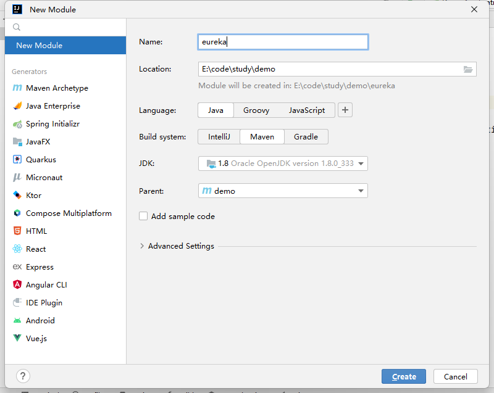Image resolution: width=494 pixels, height=393 pixels.
Task: Select the Maven Archetype generator icon
Action: coord(17,88)
